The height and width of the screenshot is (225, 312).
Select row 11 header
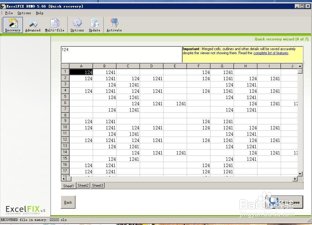[x=65, y=133]
